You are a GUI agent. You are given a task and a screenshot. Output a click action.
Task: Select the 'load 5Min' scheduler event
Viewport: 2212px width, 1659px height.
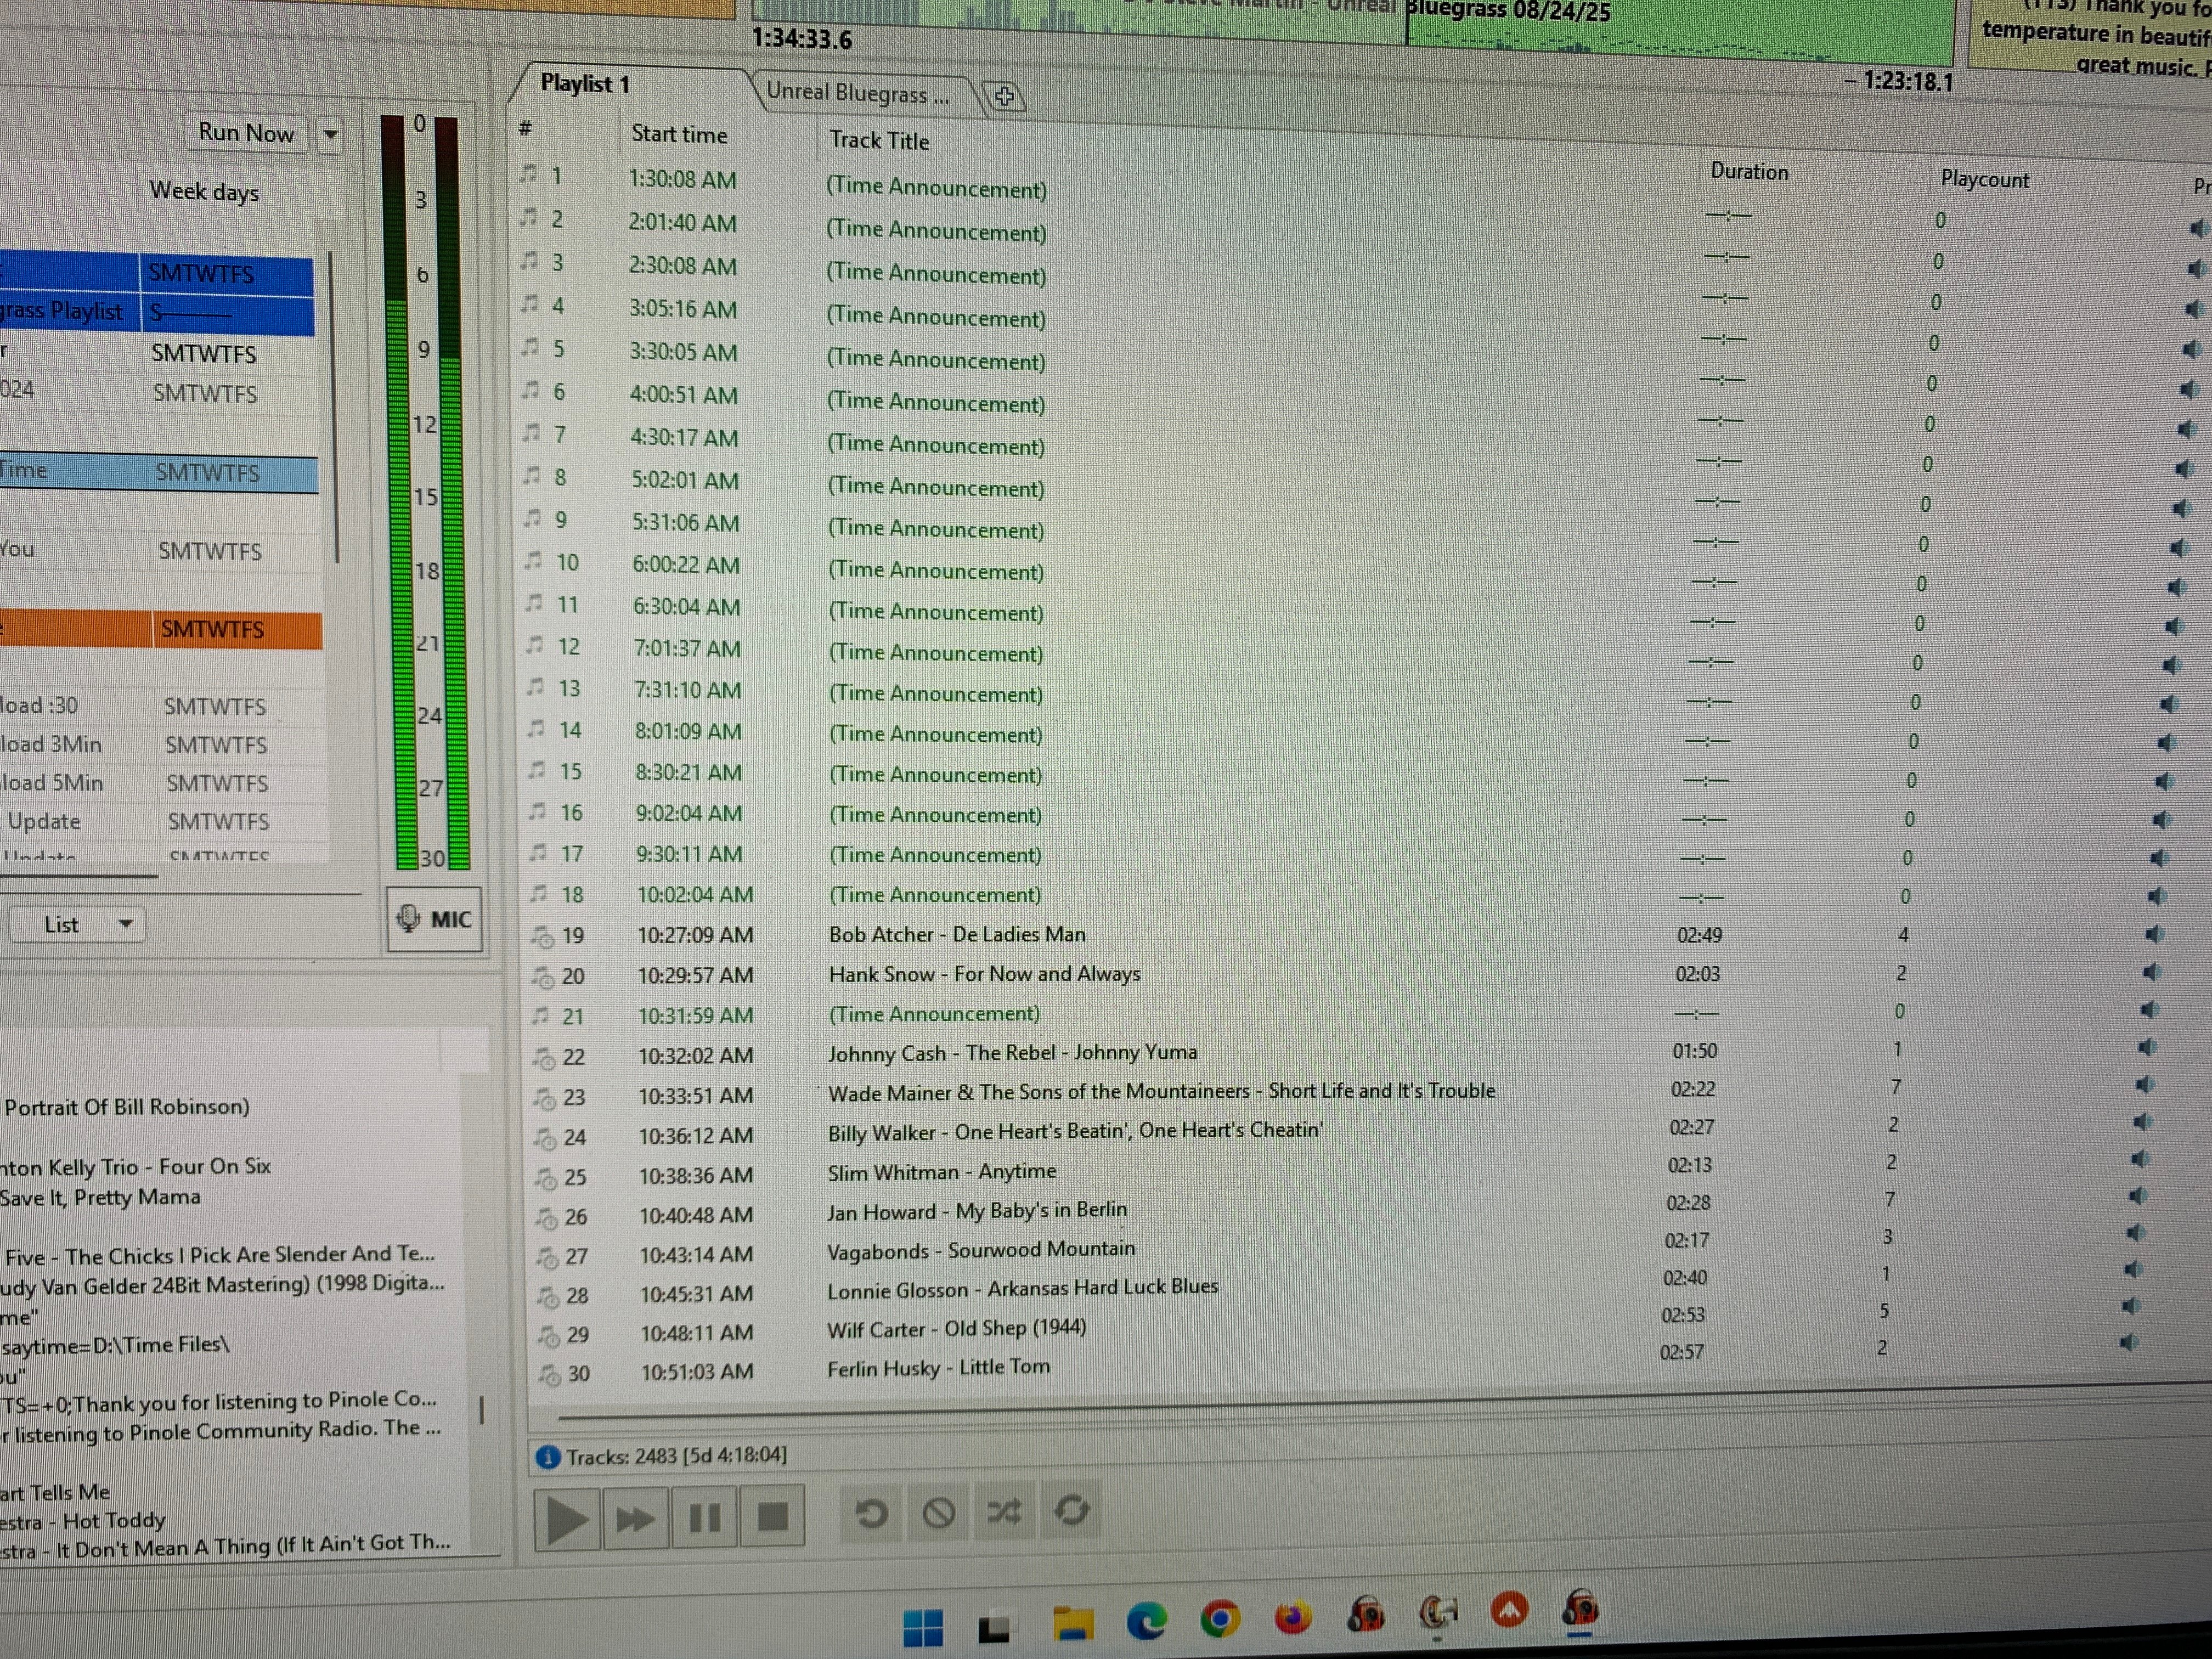(164, 783)
